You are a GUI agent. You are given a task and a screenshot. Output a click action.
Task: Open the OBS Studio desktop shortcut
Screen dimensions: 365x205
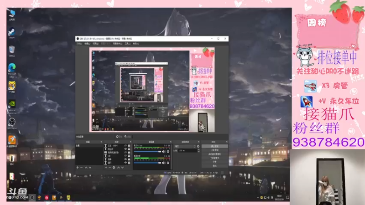12,123
